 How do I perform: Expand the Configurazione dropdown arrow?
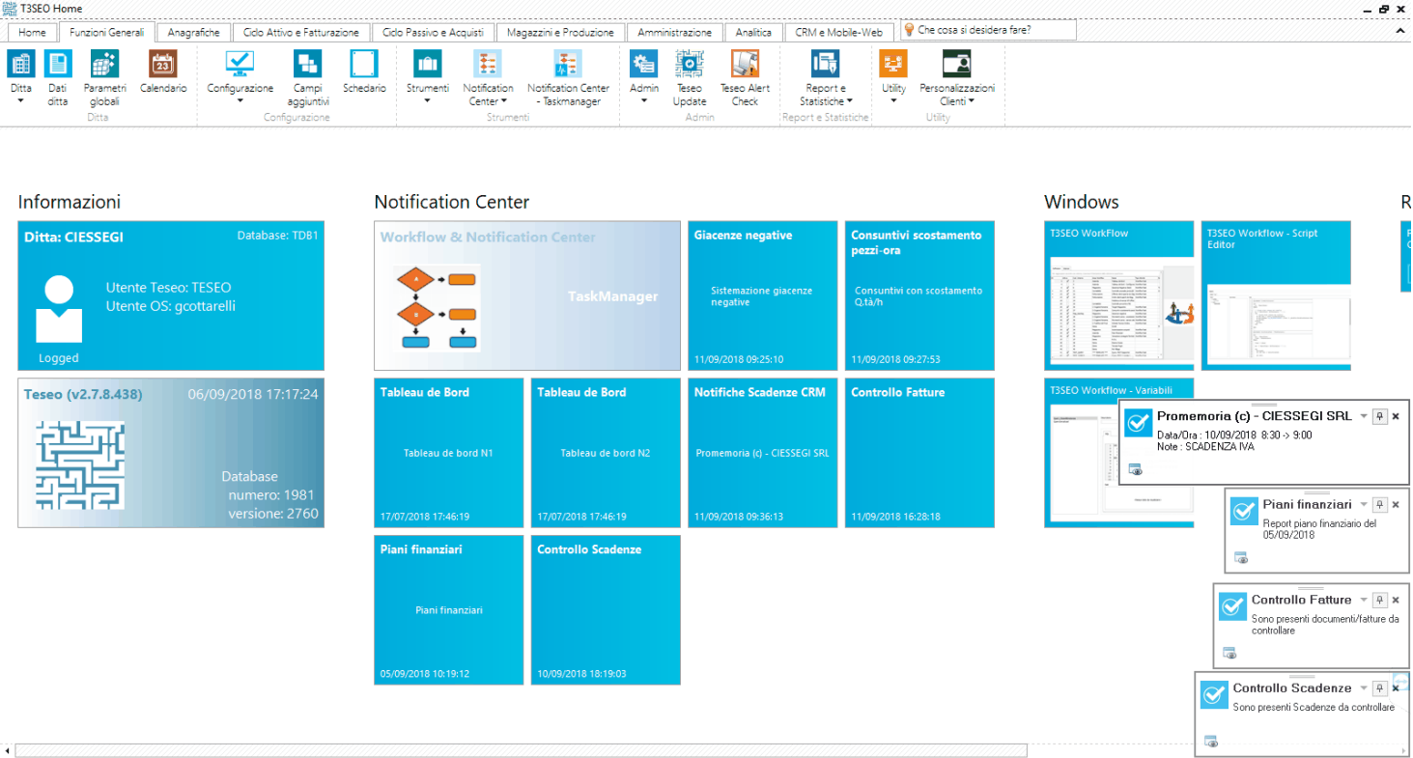point(240,99)
